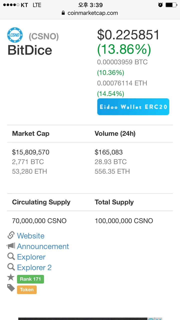Select the orange Token badge
Image resolution: width=180 pixels, height=320 pixels.
27,290
